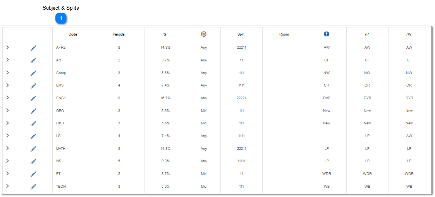The image size is (435, 197).
Task: Click pencil icon for Art row
Action: 33,61
